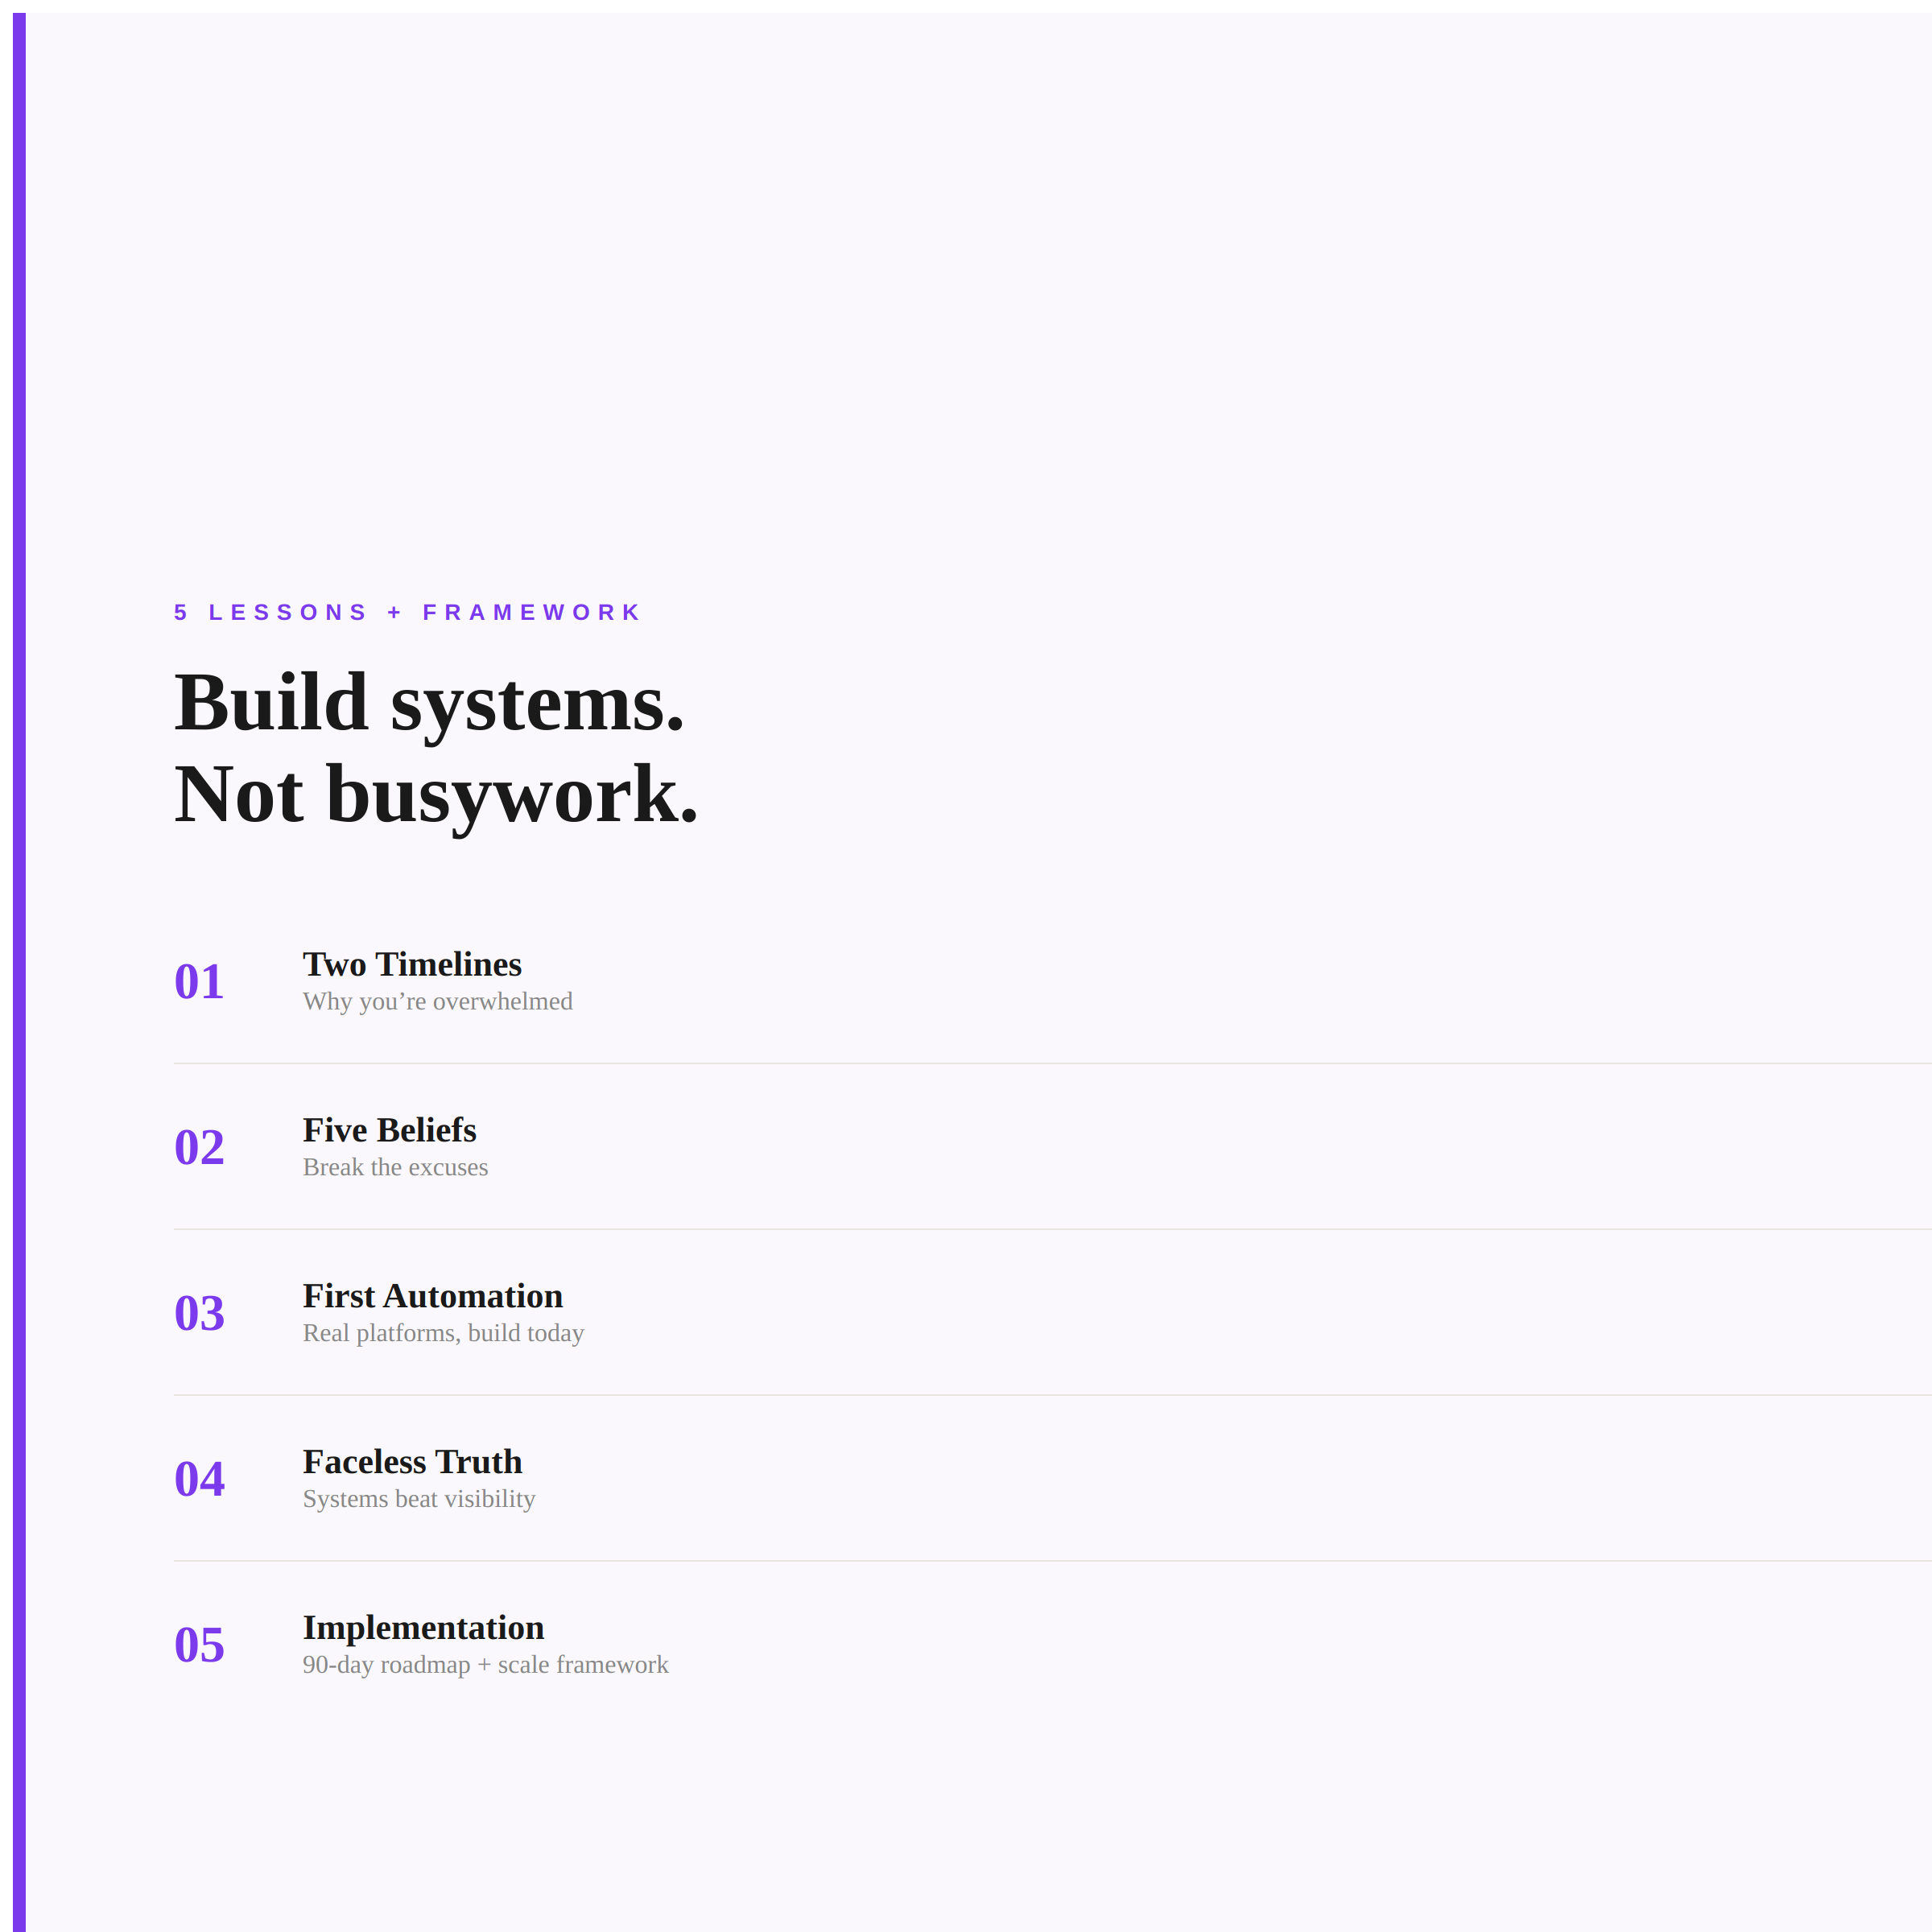This screenshot has height=1932, width=1932.
Task: Open the 'Five Beliefs' lesson title
Action: pos(389,1130)
